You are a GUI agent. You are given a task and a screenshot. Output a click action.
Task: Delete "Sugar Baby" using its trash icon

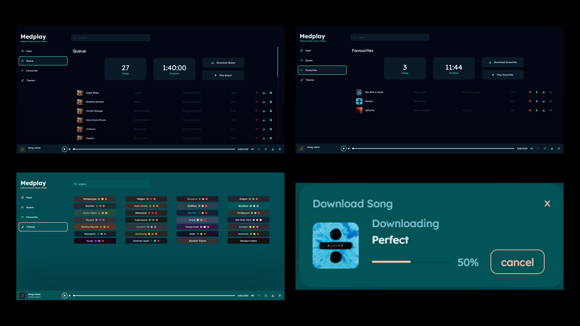pos(271,92)
